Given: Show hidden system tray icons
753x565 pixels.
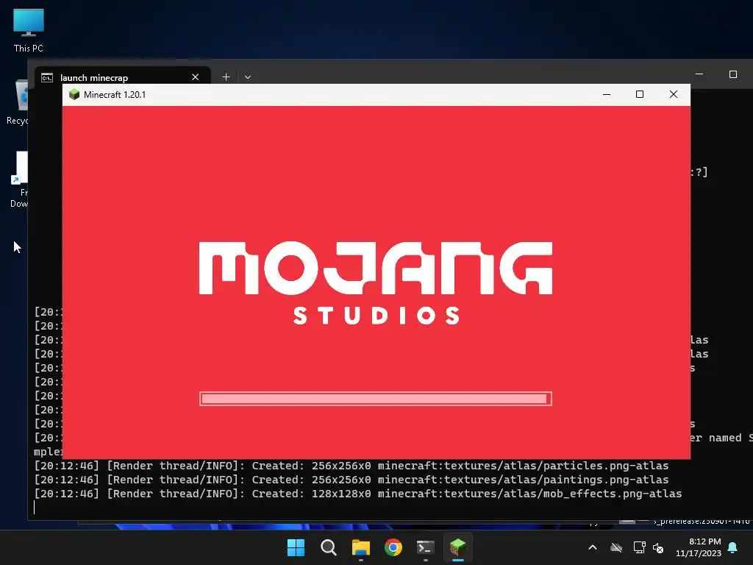Looking at the screenshot, I should click(x=593, y=547).
